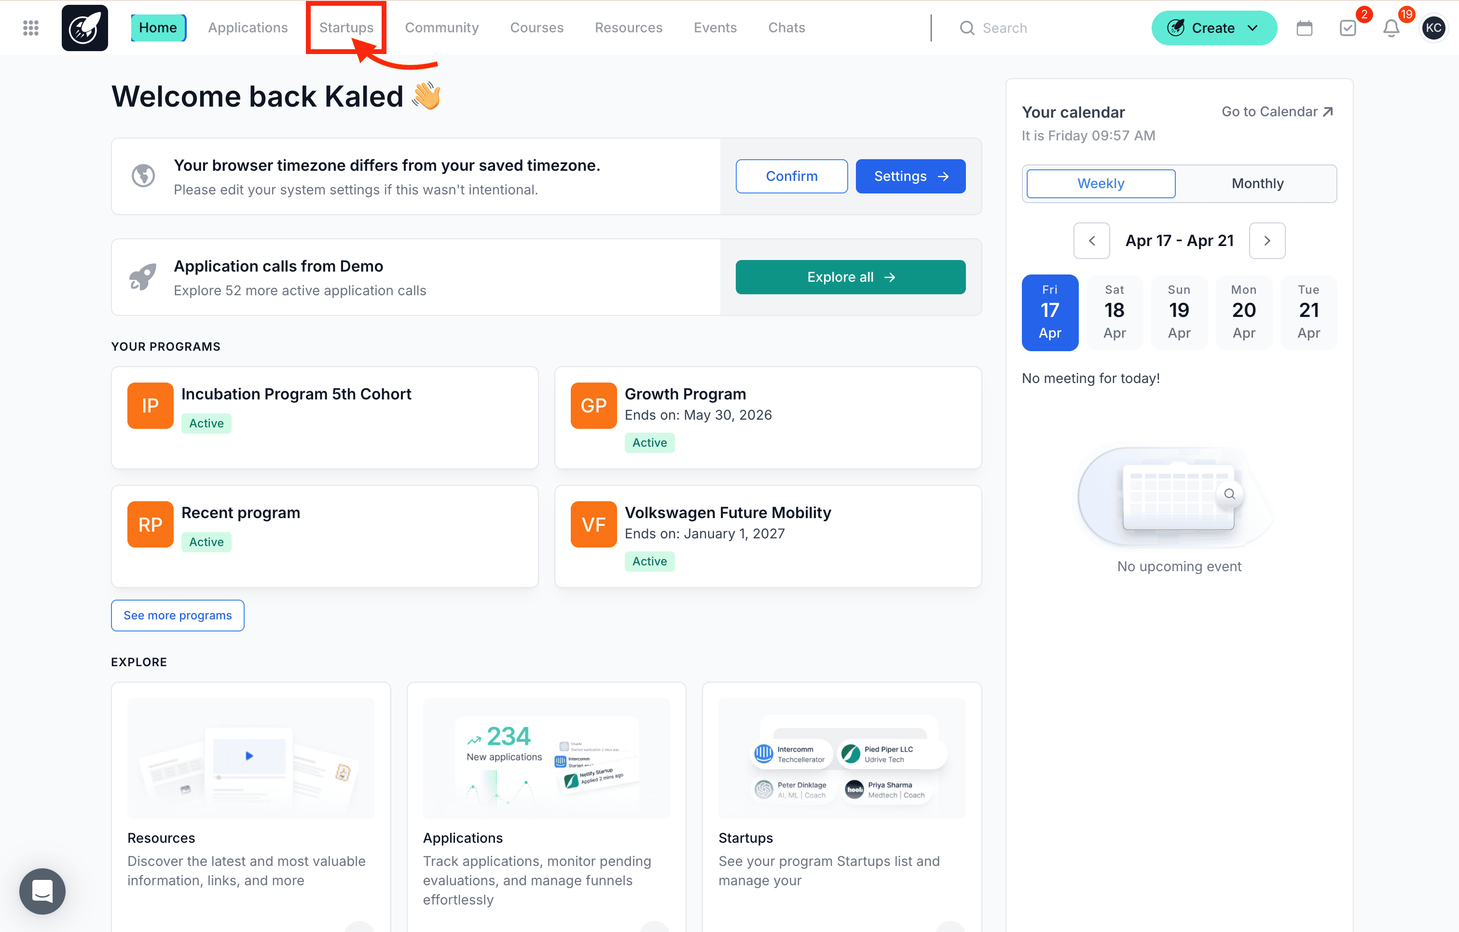Open notifications via the bell icon
The image size is (1459, 932).
(x=1390, y=28)
